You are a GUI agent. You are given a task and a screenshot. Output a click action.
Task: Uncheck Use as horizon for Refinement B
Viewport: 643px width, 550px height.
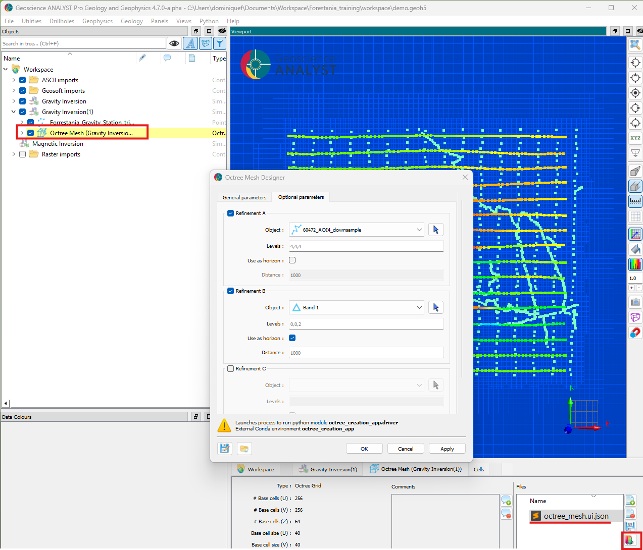tap(292, 338)
